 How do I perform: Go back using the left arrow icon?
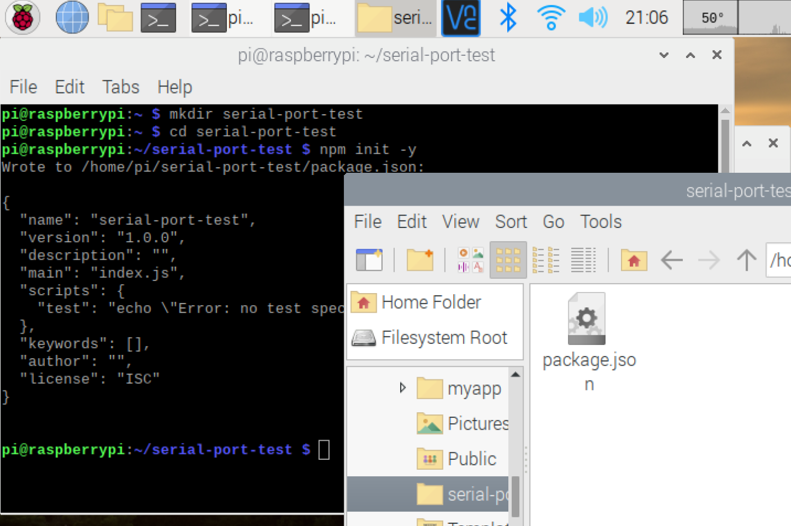[x=671, y=260]
